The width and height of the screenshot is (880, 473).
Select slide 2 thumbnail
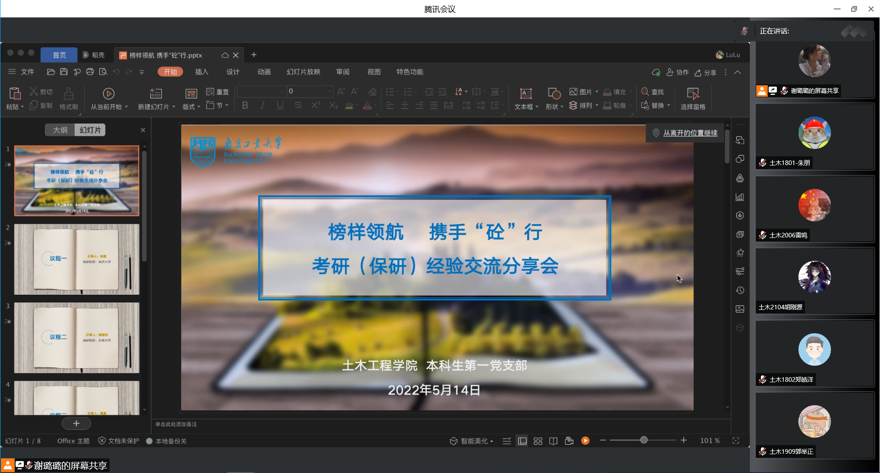pyautogui.click(x=77, y=259)
